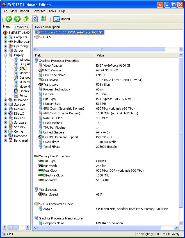
Task: Expand the DirectX tree node
Action: pos(5,114)
